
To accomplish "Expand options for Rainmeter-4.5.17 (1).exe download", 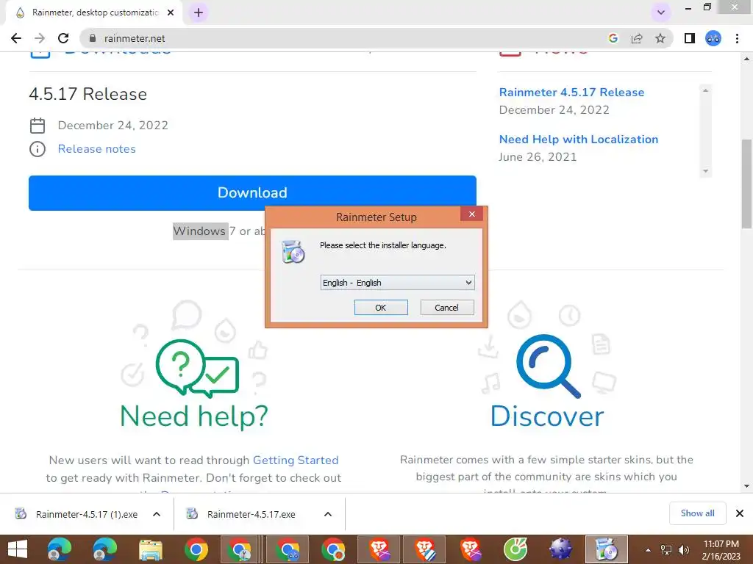I will coord(157,514).
